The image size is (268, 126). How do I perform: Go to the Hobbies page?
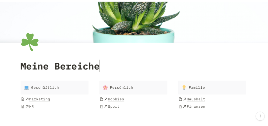pyautogui.click(x=116, y=99)
